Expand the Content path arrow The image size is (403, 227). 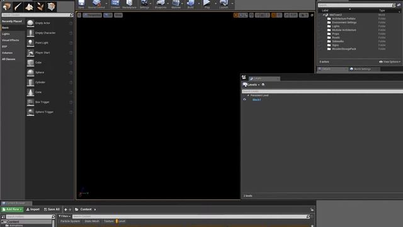point(95,209)
